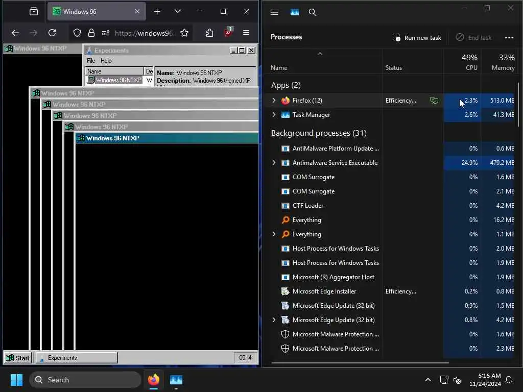
Task: Expand the second Everything process row
Action: click(274, 234)
